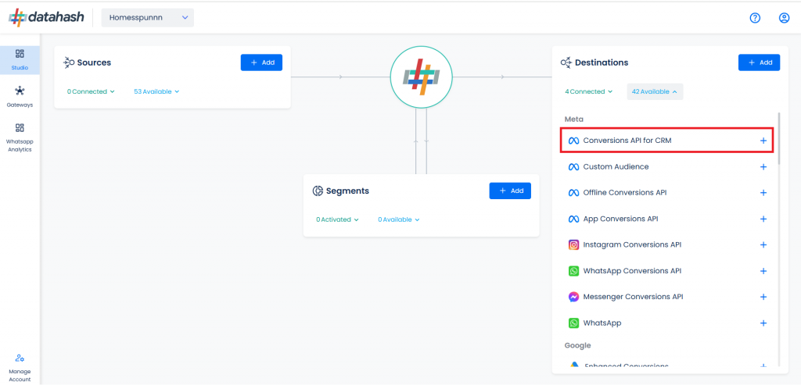This screenshot has height=385, width=801.
Task: Open the Homesspunnn workspace dropdown
Action: [x=148, y=18]
